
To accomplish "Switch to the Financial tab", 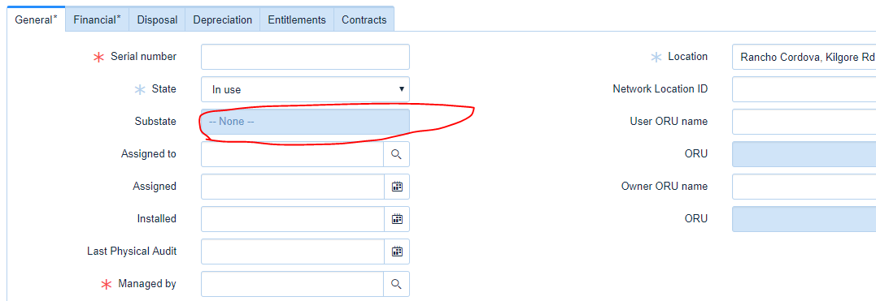I will click(x=98, y=19).
